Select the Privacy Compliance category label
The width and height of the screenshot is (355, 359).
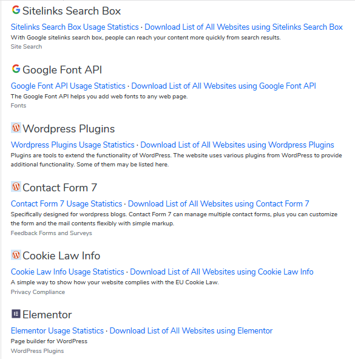(x=38, y=292)
